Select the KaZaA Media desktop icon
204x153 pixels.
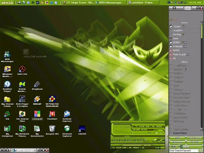pyautogui.click(x=22, y=86)
